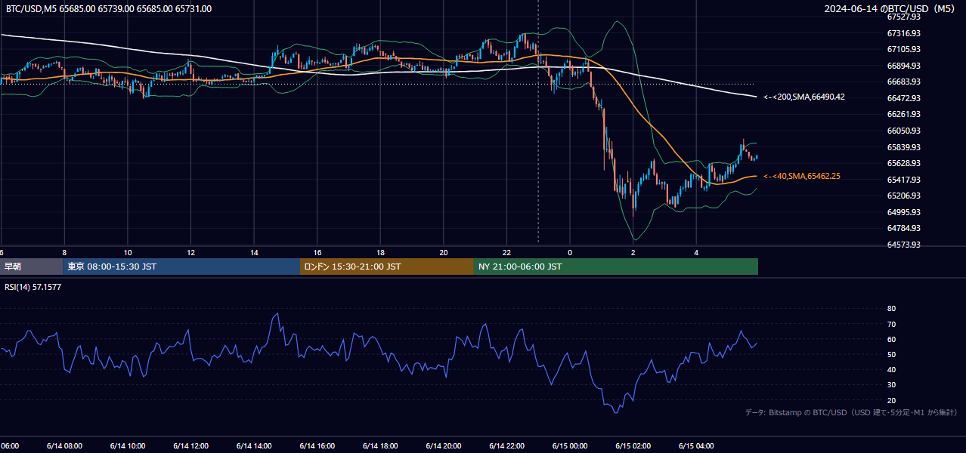Click the ロンドン 15:30-21:00 JST session bar

click(x=387, y=267)
